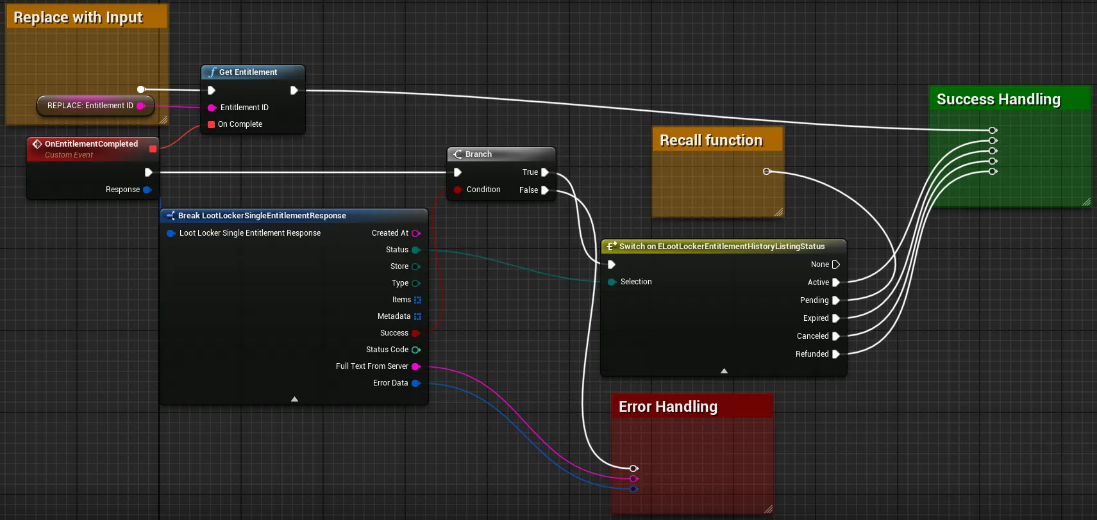This screenshot has width=1097, height=520.
Task: Click the Switch None output pin
Action: pyautogui.click(x=836, y=264)
